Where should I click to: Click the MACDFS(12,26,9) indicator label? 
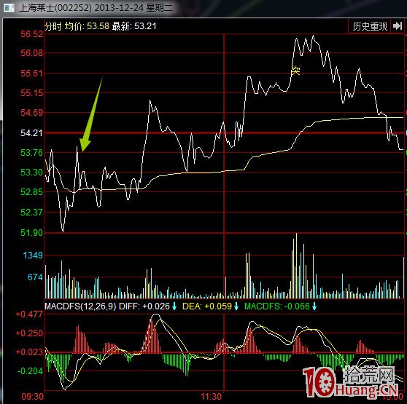coord(80,306)
